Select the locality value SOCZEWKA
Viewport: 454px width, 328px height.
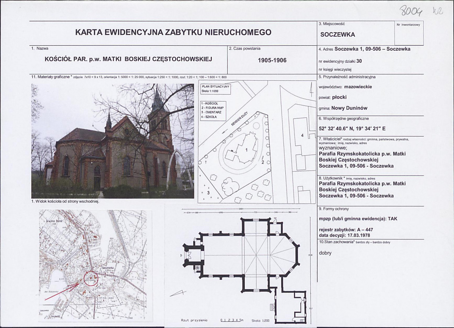(338, 35)
